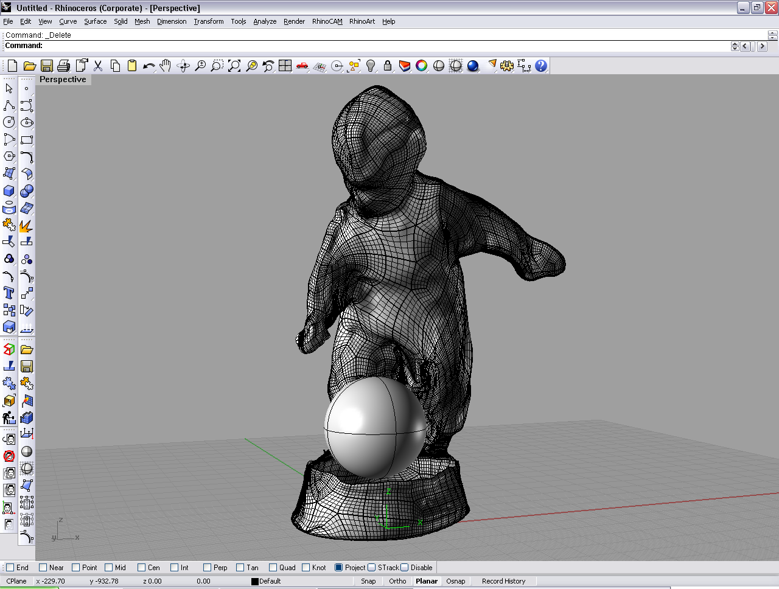Click the Undo arrow icon
The height and width of the screenshot is (589, 779).
148,66
